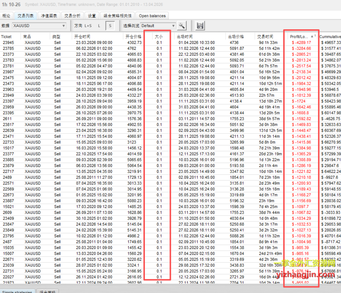Expand the Default view selection dropdown
The image size is (341, 293).
(x=158, y=26)
